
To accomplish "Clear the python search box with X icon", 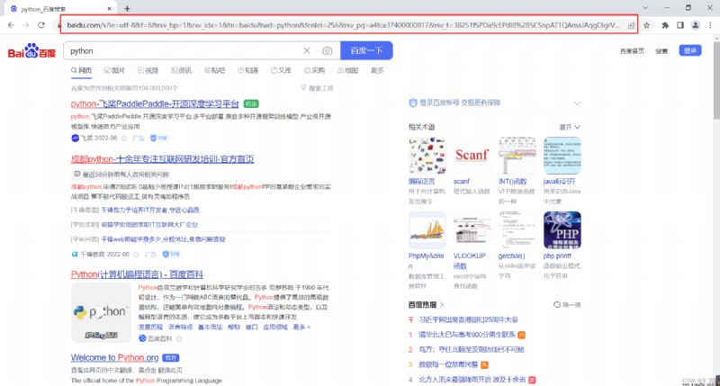I will [307, 50].
